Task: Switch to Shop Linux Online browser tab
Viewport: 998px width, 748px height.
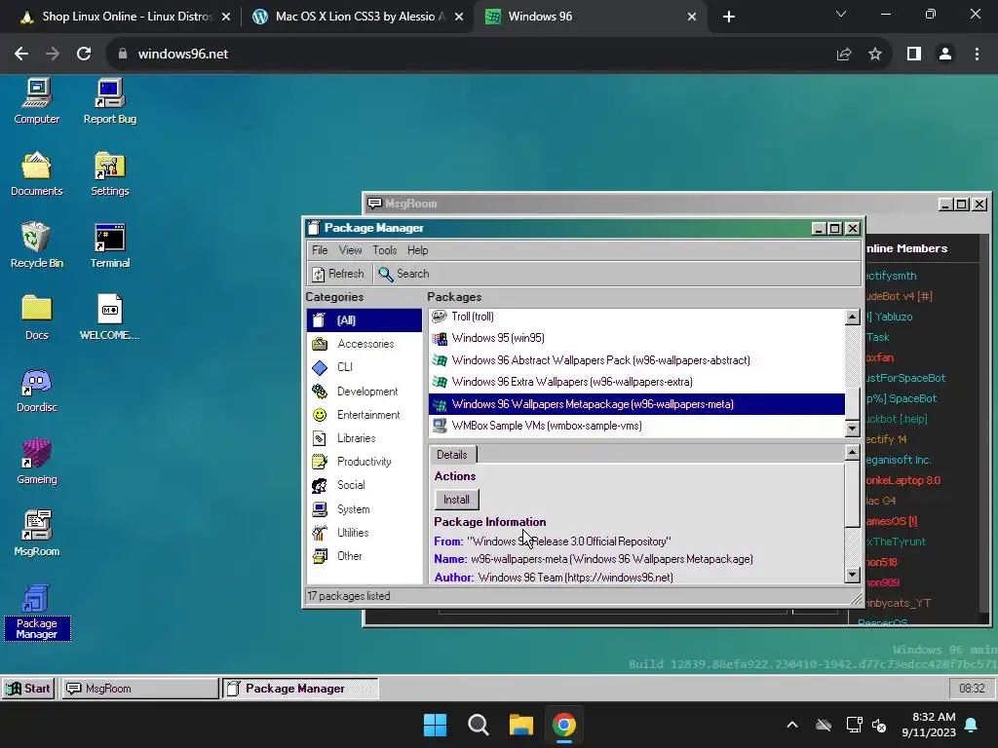Action: 126,17
